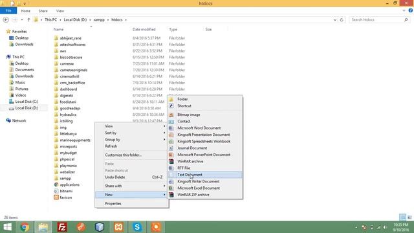Click xampp in the address breadcrumb
The height and width of the screenshot is (233, 414).
pos(99,20)
